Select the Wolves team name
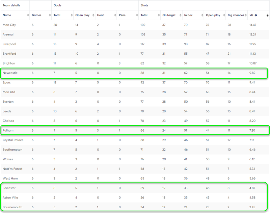 [x=8, y=159]
